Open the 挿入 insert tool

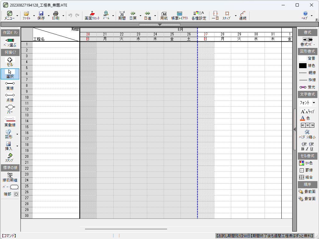point(9,146)
